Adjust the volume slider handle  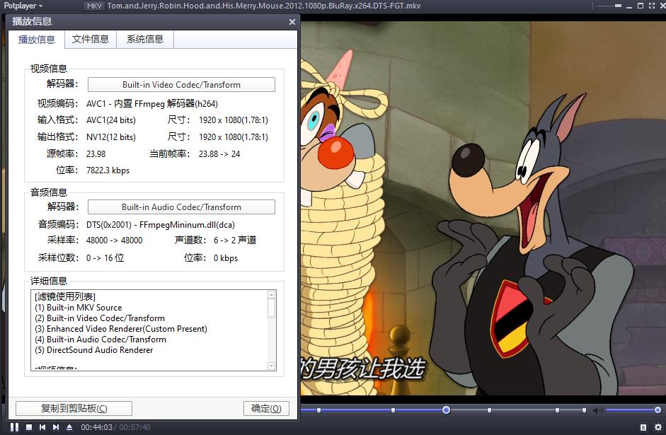[658, 410]
